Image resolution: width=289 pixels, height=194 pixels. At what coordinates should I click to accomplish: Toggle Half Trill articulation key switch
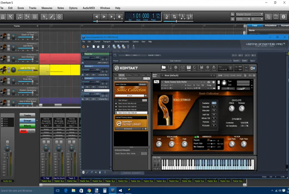214,114
